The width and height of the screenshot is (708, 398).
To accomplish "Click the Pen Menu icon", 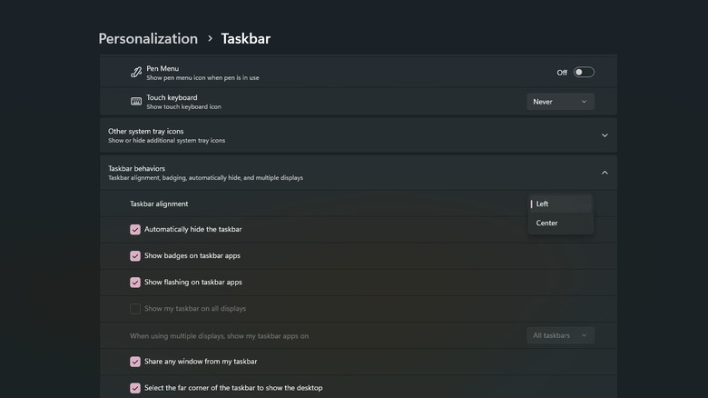I will [136, 73].
